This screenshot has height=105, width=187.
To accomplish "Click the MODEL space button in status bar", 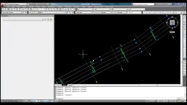I will click(148, 101).
